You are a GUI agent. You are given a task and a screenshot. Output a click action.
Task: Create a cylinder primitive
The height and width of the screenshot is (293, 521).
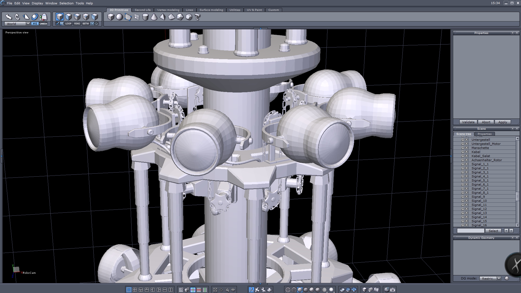tap(145, 17)
